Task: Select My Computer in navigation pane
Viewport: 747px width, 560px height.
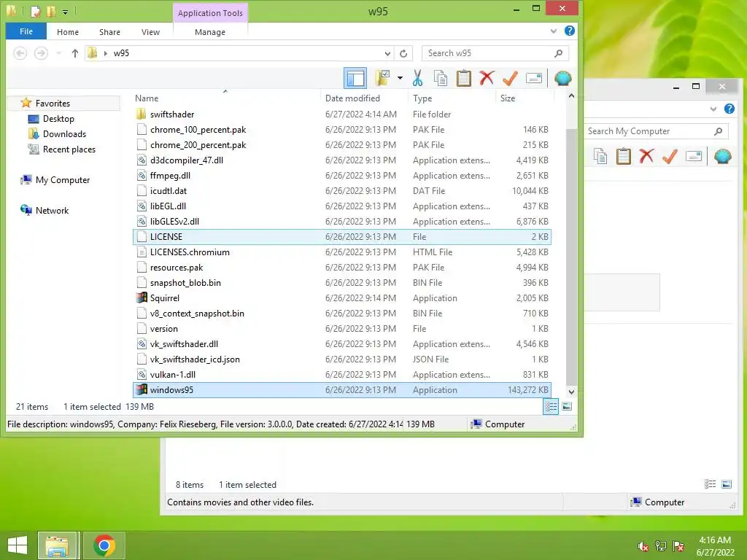Action: 63,180
